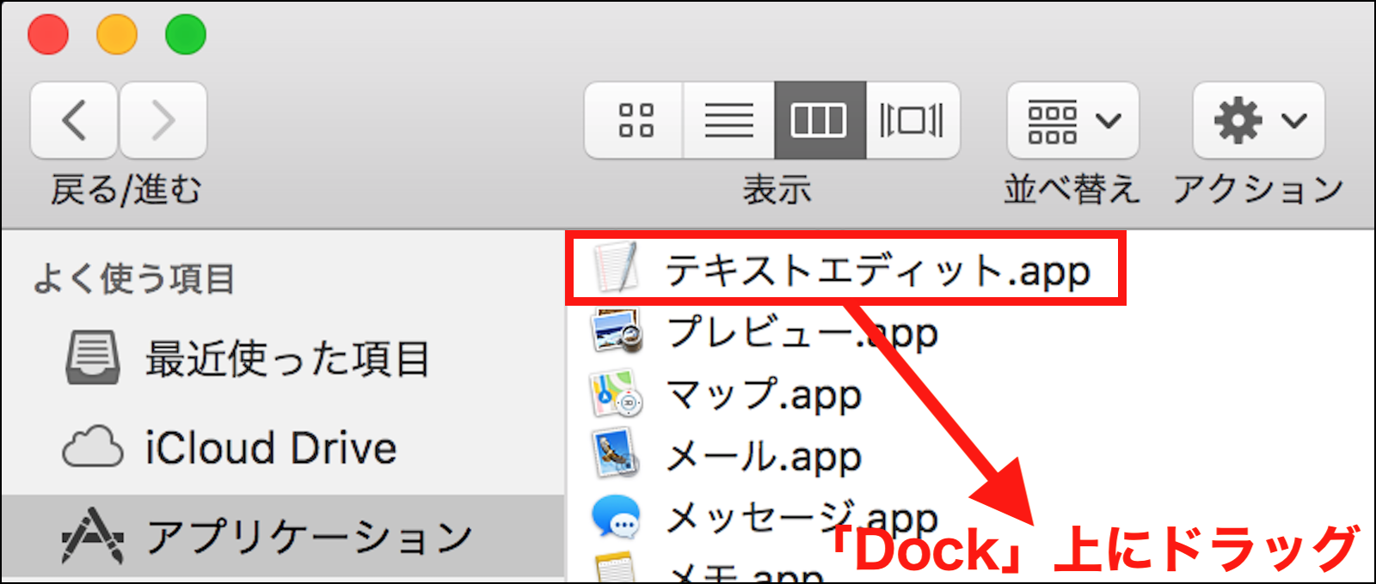Click the よく使う項目 sidebar header
Viewport: 1376px width, 584px height.
(x=134, y=279)
